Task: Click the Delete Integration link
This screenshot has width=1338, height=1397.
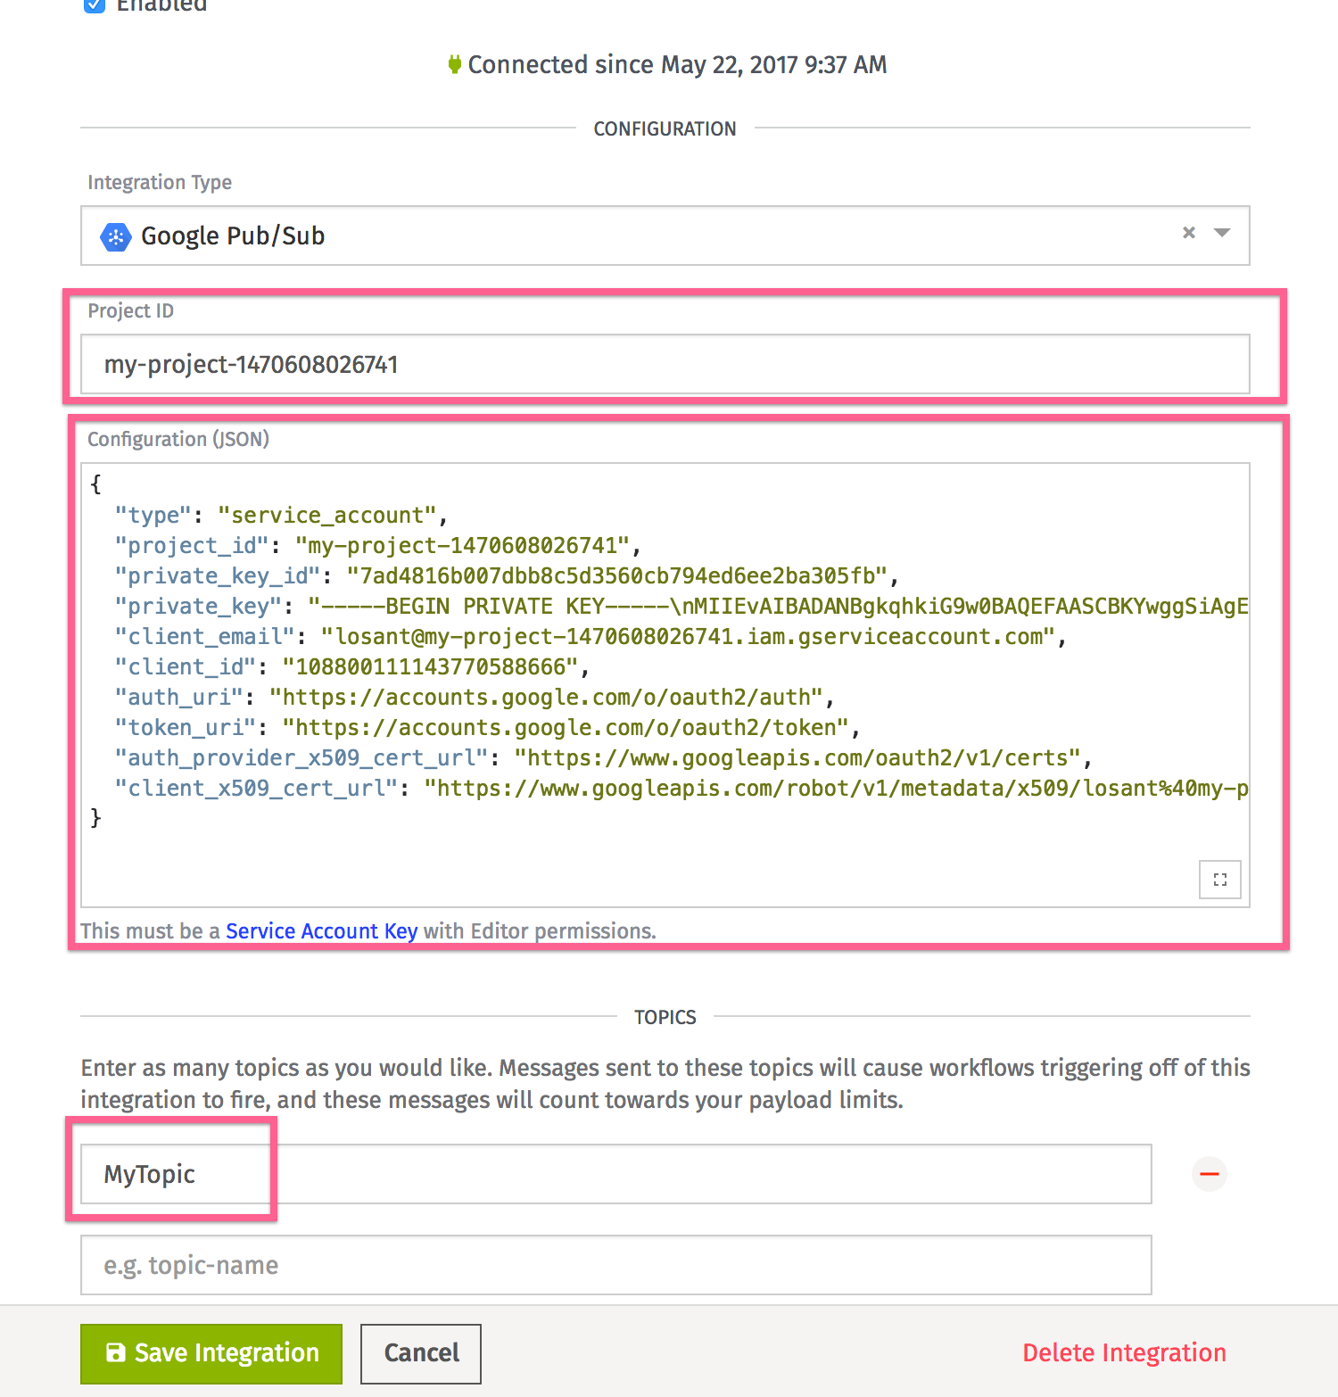Action: coord(1124,1352)
